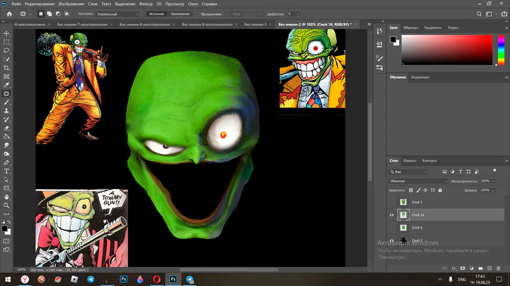Switch to the Градиенты tab
This screenshot has width=510, height=286.
[433, 28]
